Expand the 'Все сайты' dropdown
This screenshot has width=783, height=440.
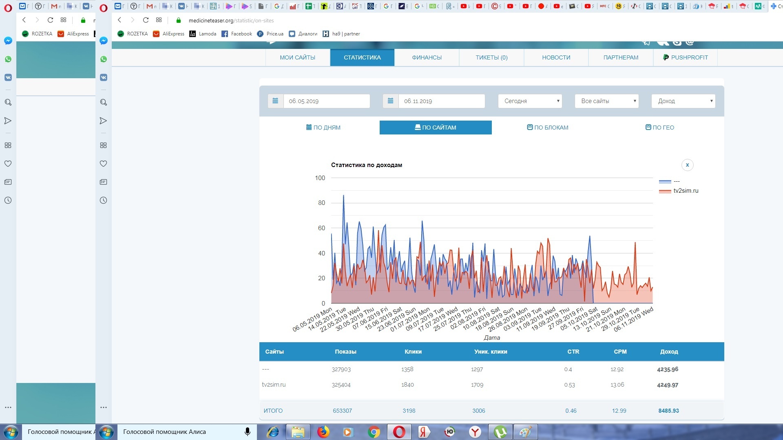(x=606, y=101)
